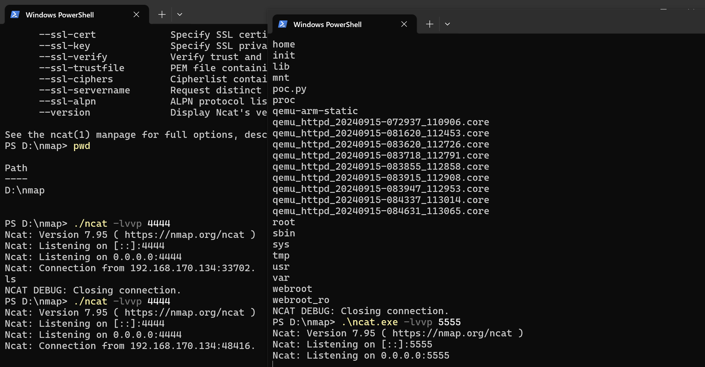The width and height of the screenshot is (705, 367).
Task: Click 'qemu_httpd_20240915-083915_112908.core' entry
Action: coord(381,178)
